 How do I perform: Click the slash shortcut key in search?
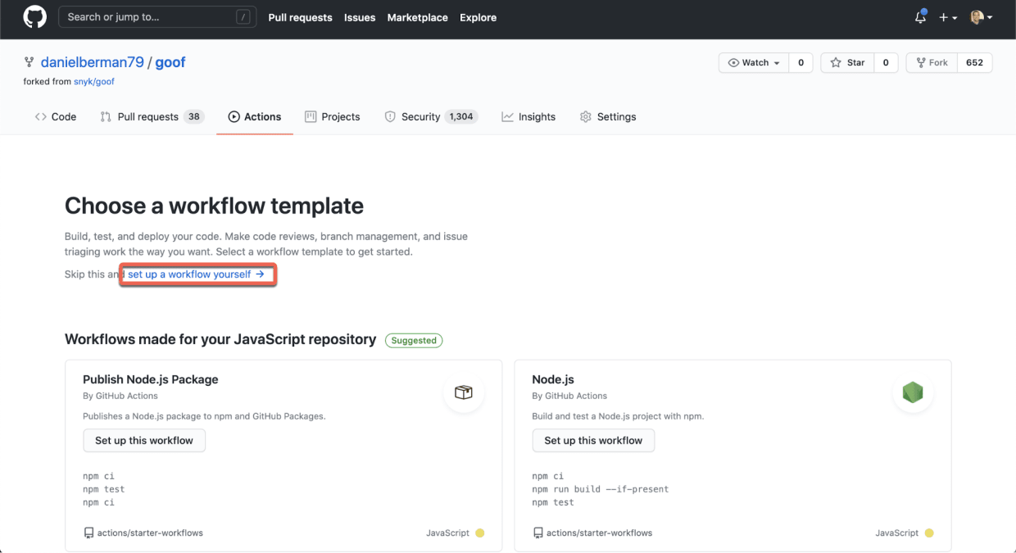(243, 17)
